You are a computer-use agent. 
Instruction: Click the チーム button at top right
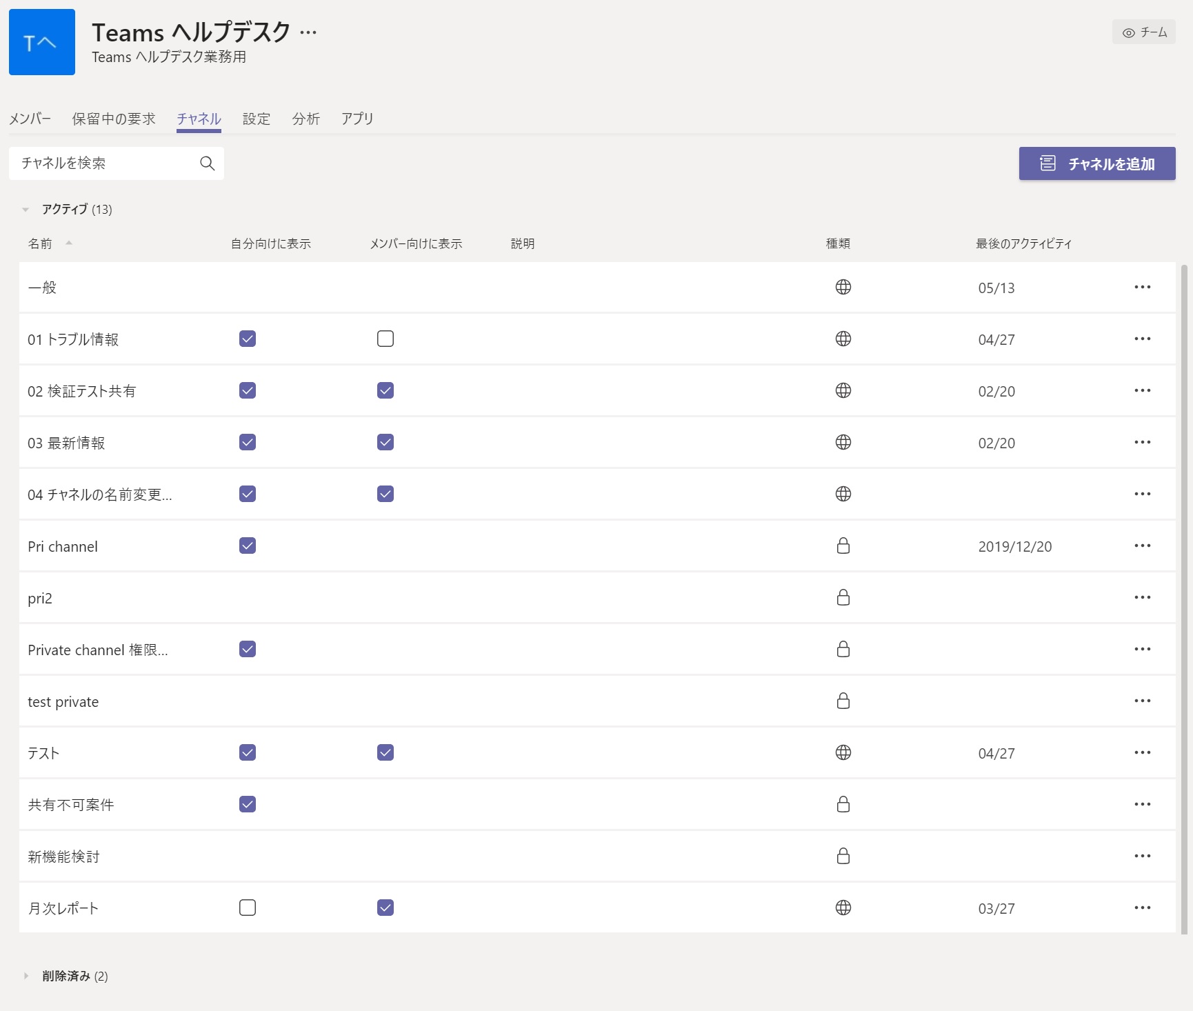pos(1144,32)
